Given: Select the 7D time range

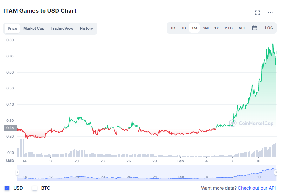Looking at the screenshot, I should coord(183,28).
